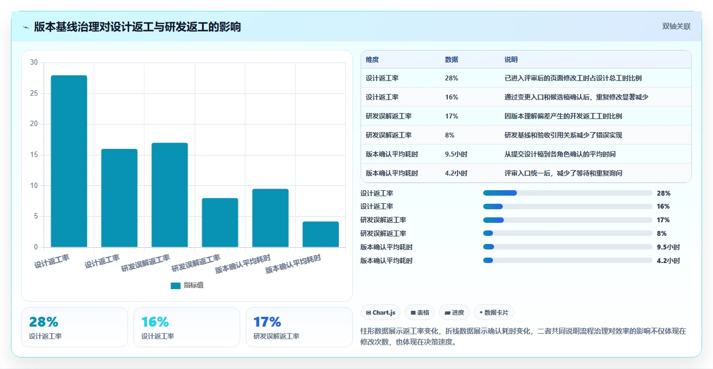Open the 28% 设计返工率 data card
The image size is (713, 369).
click(x=75, y=327)
